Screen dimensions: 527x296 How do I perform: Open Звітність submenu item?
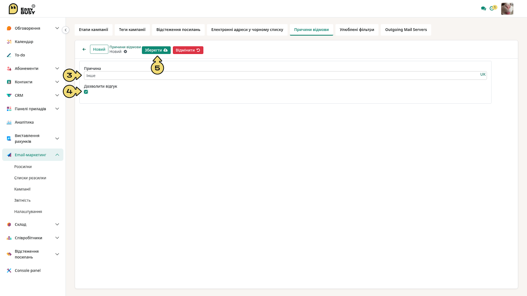coord(22,200)
